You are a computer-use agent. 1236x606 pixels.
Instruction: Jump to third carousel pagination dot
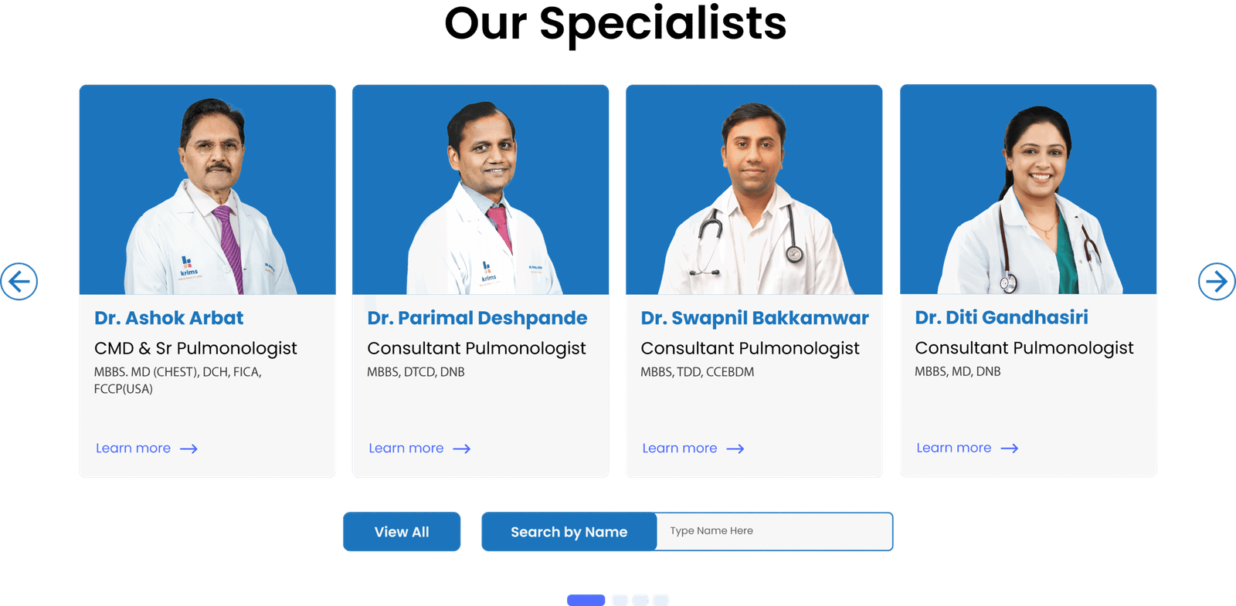tap(640, 600)
